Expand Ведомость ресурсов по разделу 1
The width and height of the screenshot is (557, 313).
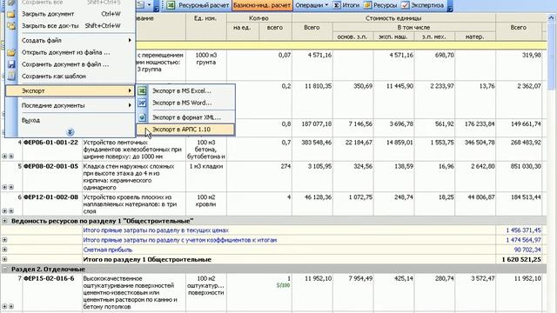4,221
